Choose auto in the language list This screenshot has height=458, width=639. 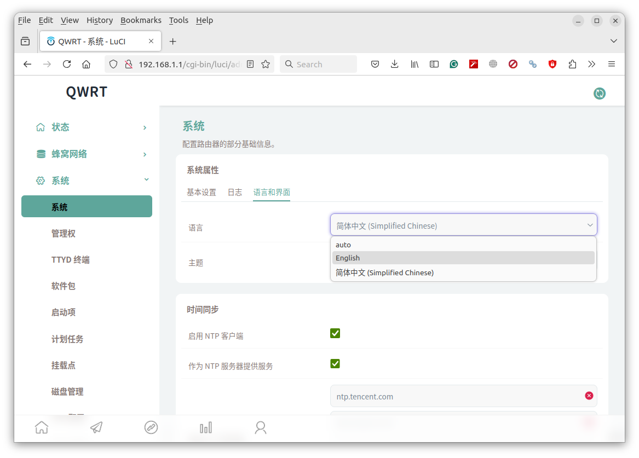pyautogui.click(x=463, y=245)
